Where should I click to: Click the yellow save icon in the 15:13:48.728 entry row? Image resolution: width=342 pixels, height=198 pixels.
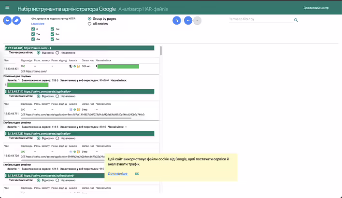click(x=78, y=152)
